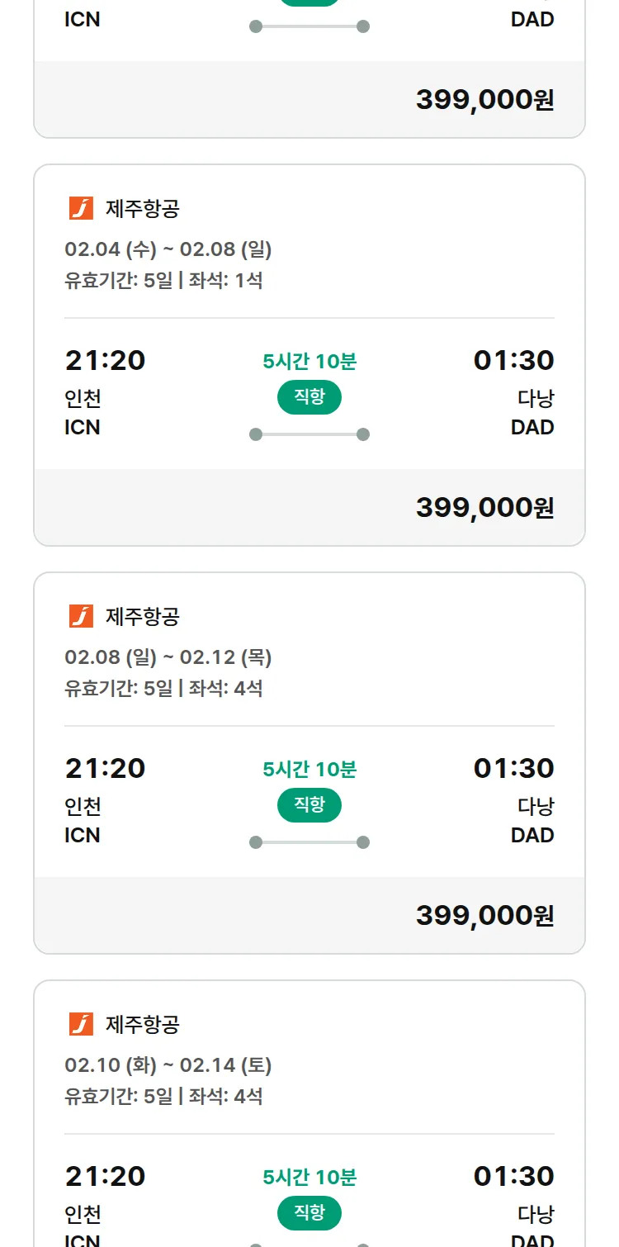Choose the topmost 399,000원 fare
Screen dimensions: 619x1247
point(484,99)
